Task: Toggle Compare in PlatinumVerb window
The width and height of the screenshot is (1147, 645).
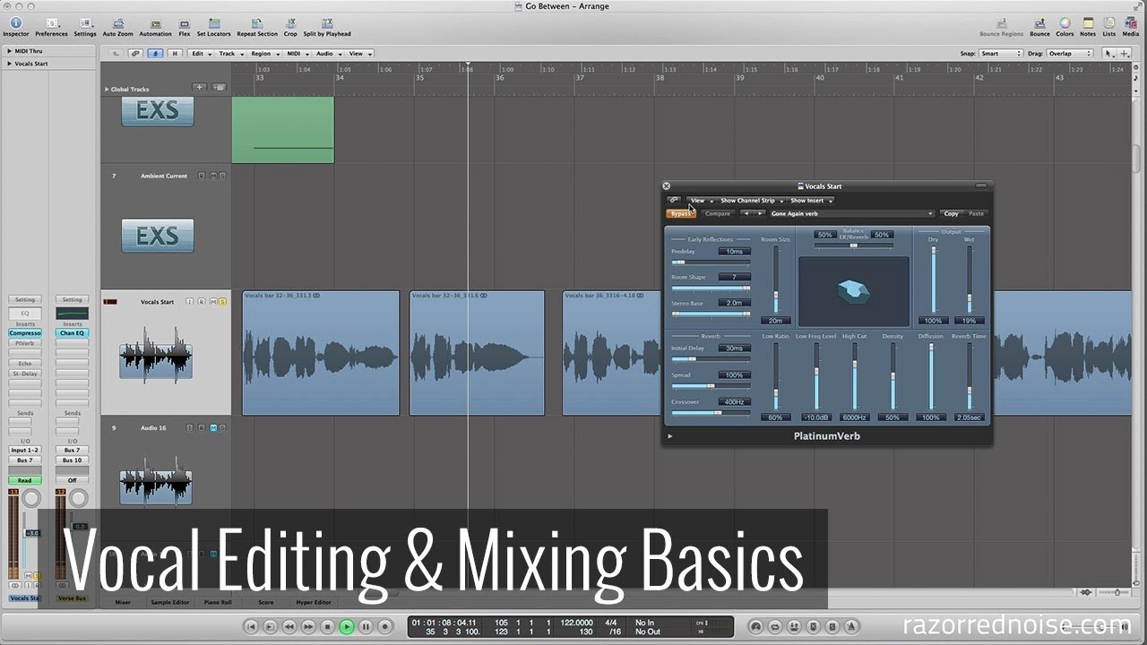Action: coord(717,213)
